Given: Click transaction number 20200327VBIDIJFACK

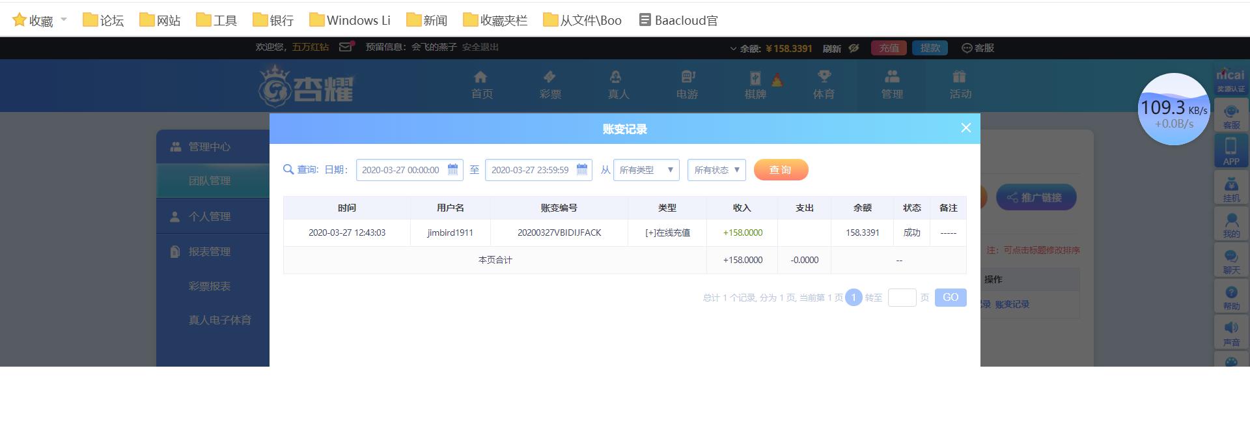Looking at the screenshot, I should tap(559, 232).
